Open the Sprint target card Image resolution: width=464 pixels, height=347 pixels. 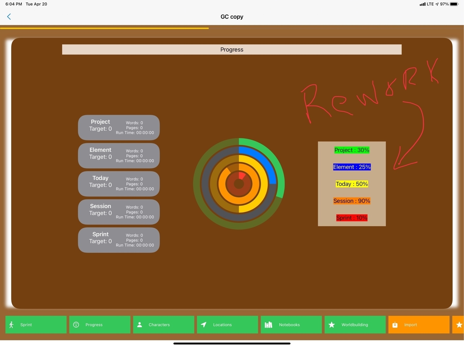coord(119,240)
